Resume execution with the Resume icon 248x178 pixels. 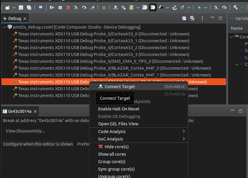point(52,7)
